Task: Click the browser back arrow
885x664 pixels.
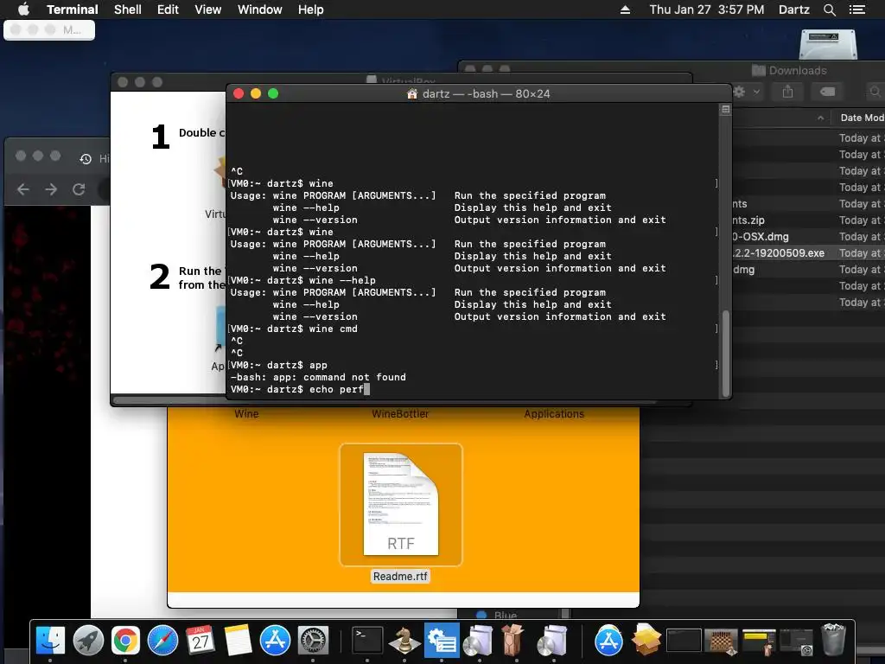Action: coord(23,189)
